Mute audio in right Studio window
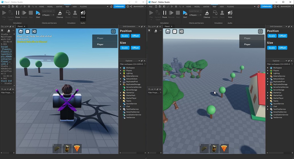Viewport: 294px width, 159px height. coord(230,14)
